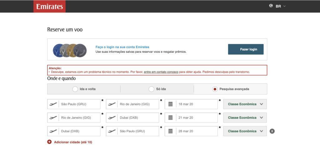
Task: Click the plane icon beside Dubai (DXB) origin, third row
Action: click(x=53, y=131)
